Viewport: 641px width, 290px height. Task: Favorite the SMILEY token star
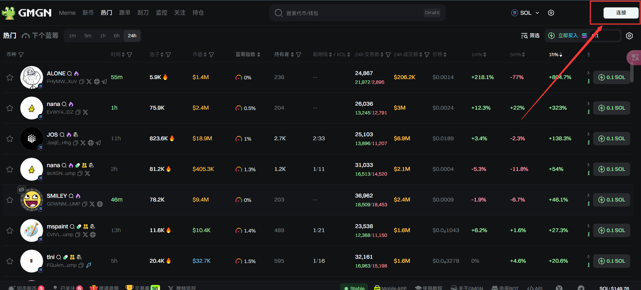10,200
